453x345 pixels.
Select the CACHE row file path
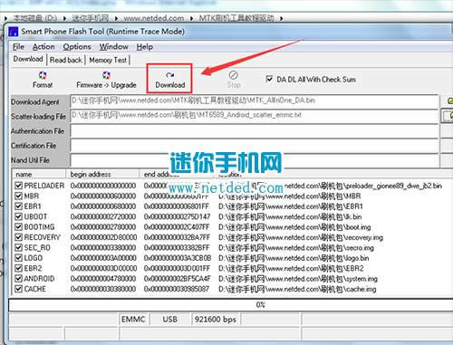point(297,289)
